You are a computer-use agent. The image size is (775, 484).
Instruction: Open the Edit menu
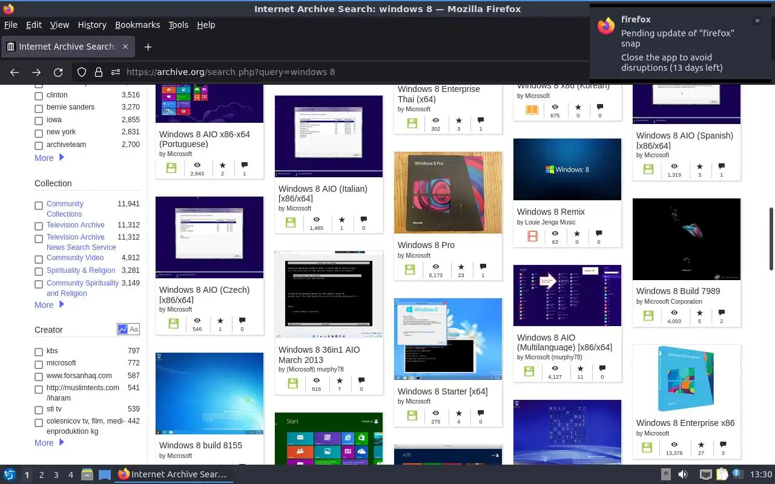(34, 25)
